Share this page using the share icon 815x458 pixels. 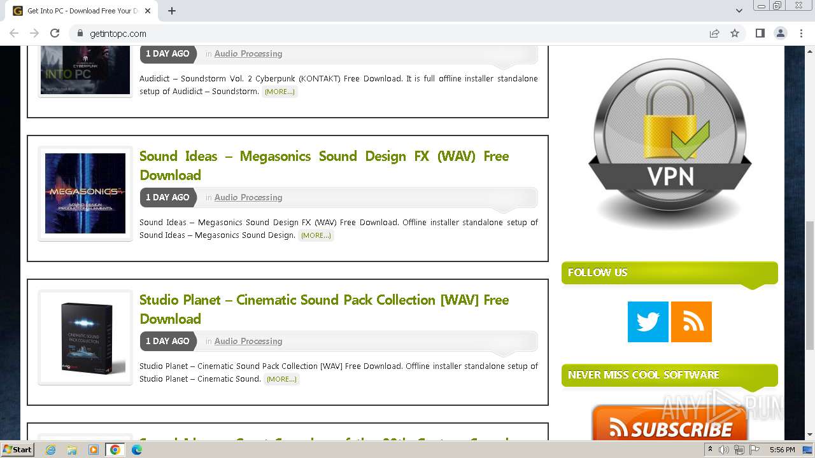coord(714,34)
